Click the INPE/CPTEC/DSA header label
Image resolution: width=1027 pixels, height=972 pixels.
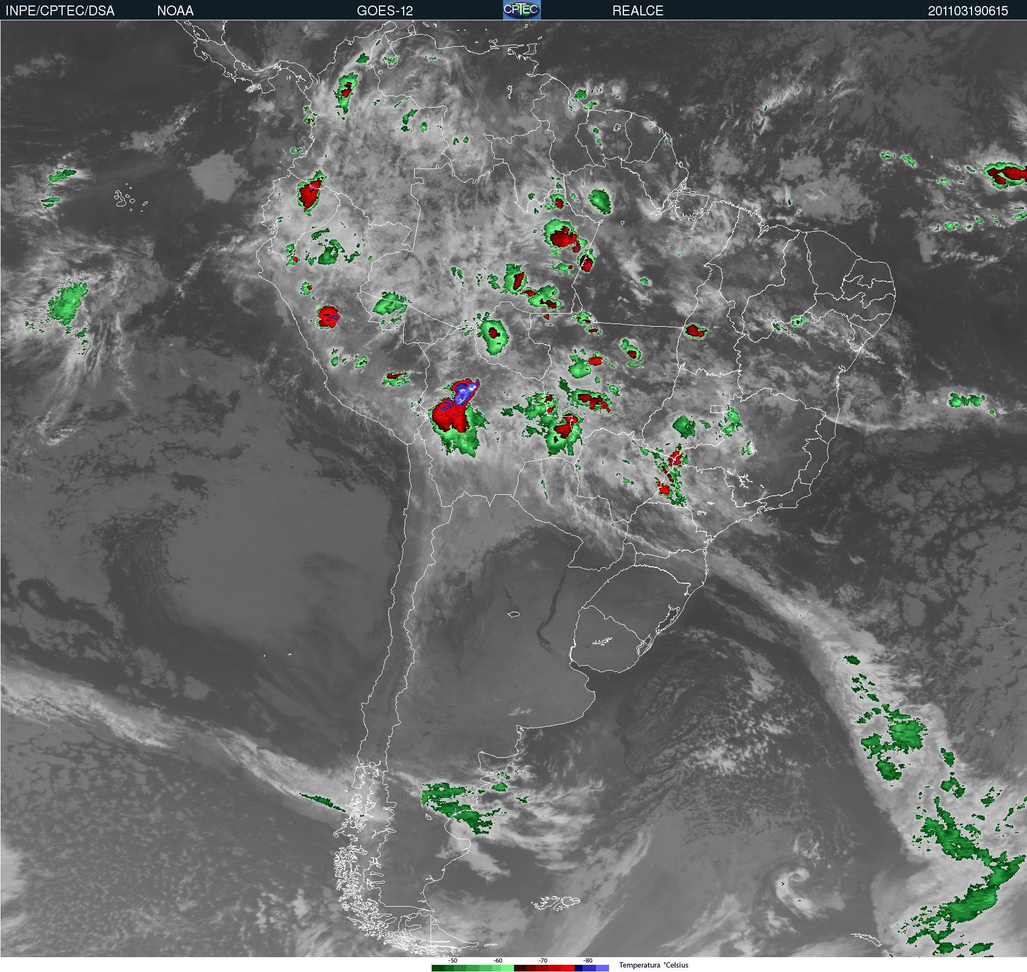60,10
